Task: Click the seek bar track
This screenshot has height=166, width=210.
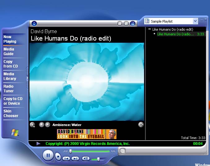Action: [90, 151]
